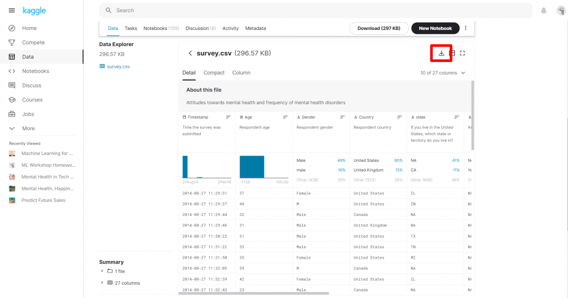This screenshot has width=568, height=298.
Task: Go to Compete in the sidebar
Action: [33, 43]
